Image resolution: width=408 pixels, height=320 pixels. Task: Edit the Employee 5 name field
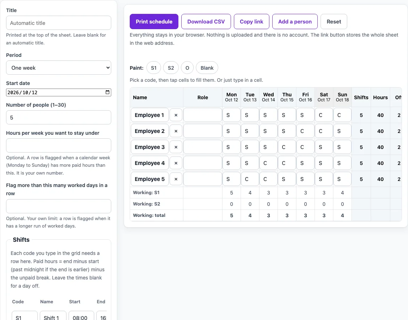150,179
